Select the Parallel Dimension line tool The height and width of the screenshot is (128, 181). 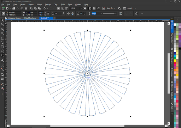pos(2,66)
